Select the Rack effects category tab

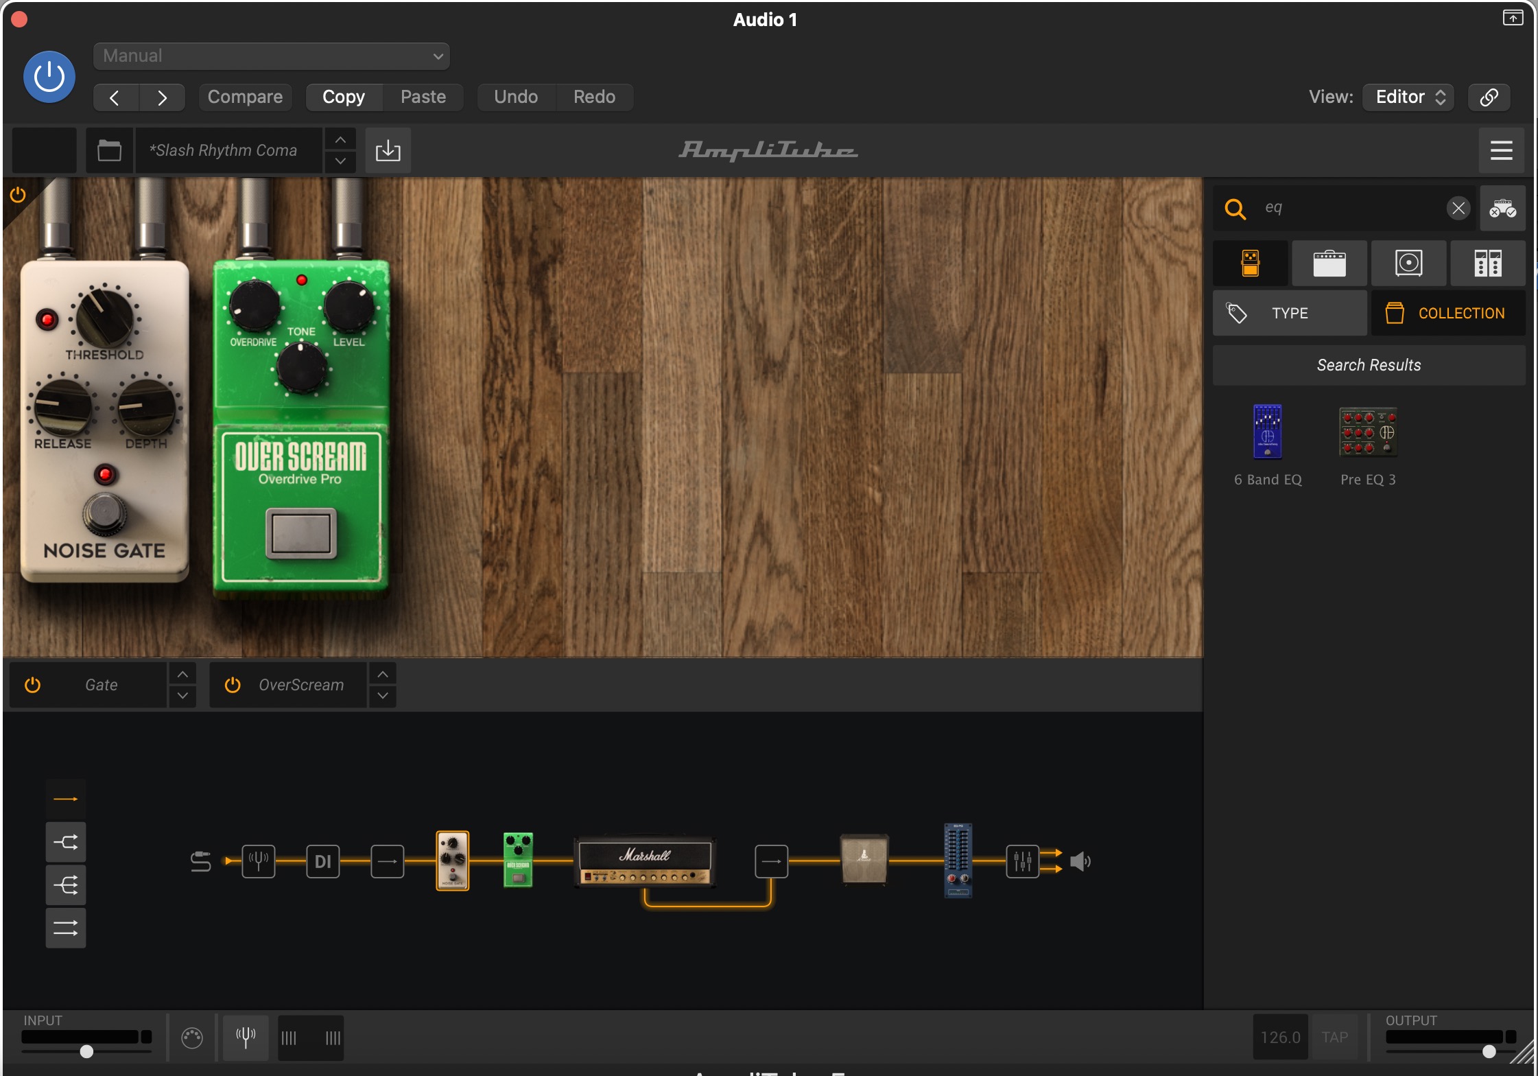(x=1487, y=263)
